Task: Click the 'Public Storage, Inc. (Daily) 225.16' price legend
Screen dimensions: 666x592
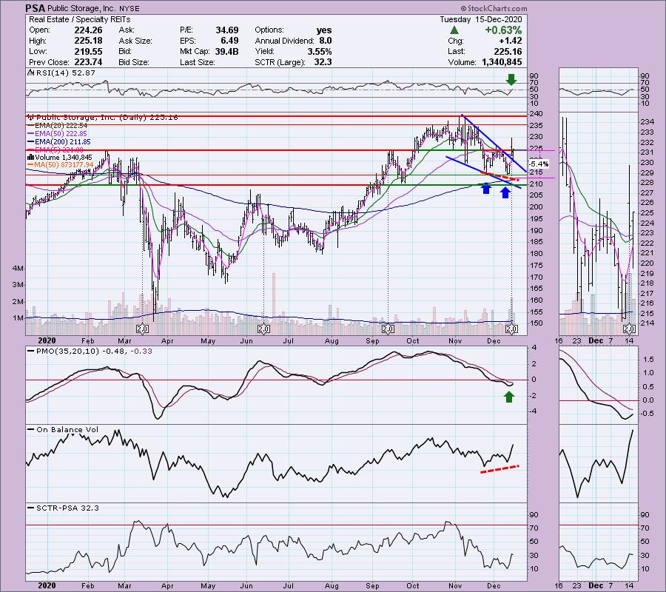Action: click(x=107, y=117)
